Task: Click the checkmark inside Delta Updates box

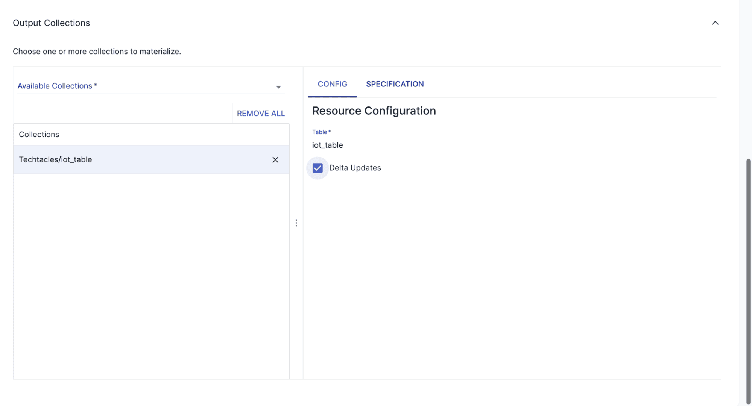Action: tap(317, 168)
